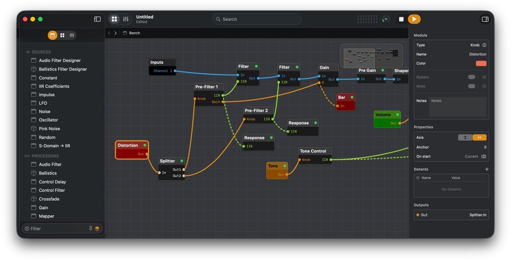Screen dimensions: 511x261
Task: Click the Search field in the toolbar
Action: pyautogui.click(x=257, y=19)
